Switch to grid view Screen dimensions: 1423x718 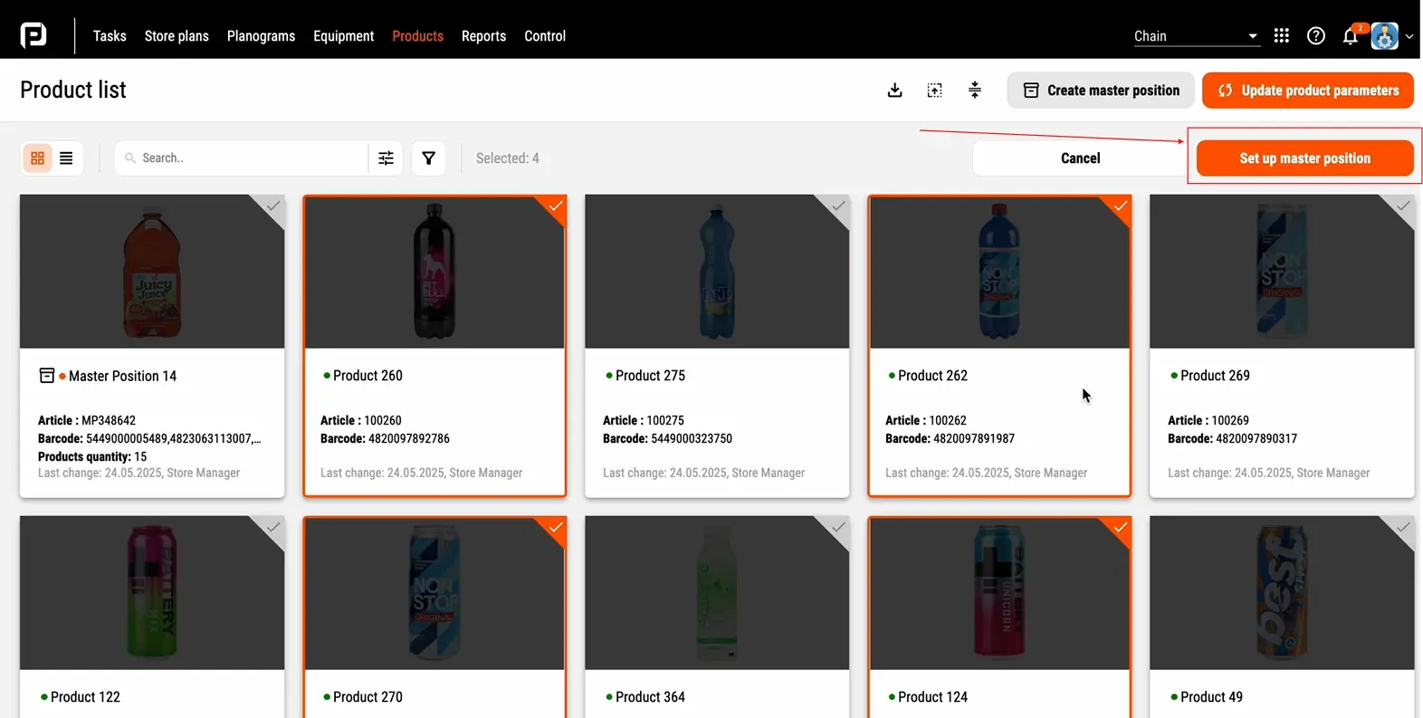[38, 158]
